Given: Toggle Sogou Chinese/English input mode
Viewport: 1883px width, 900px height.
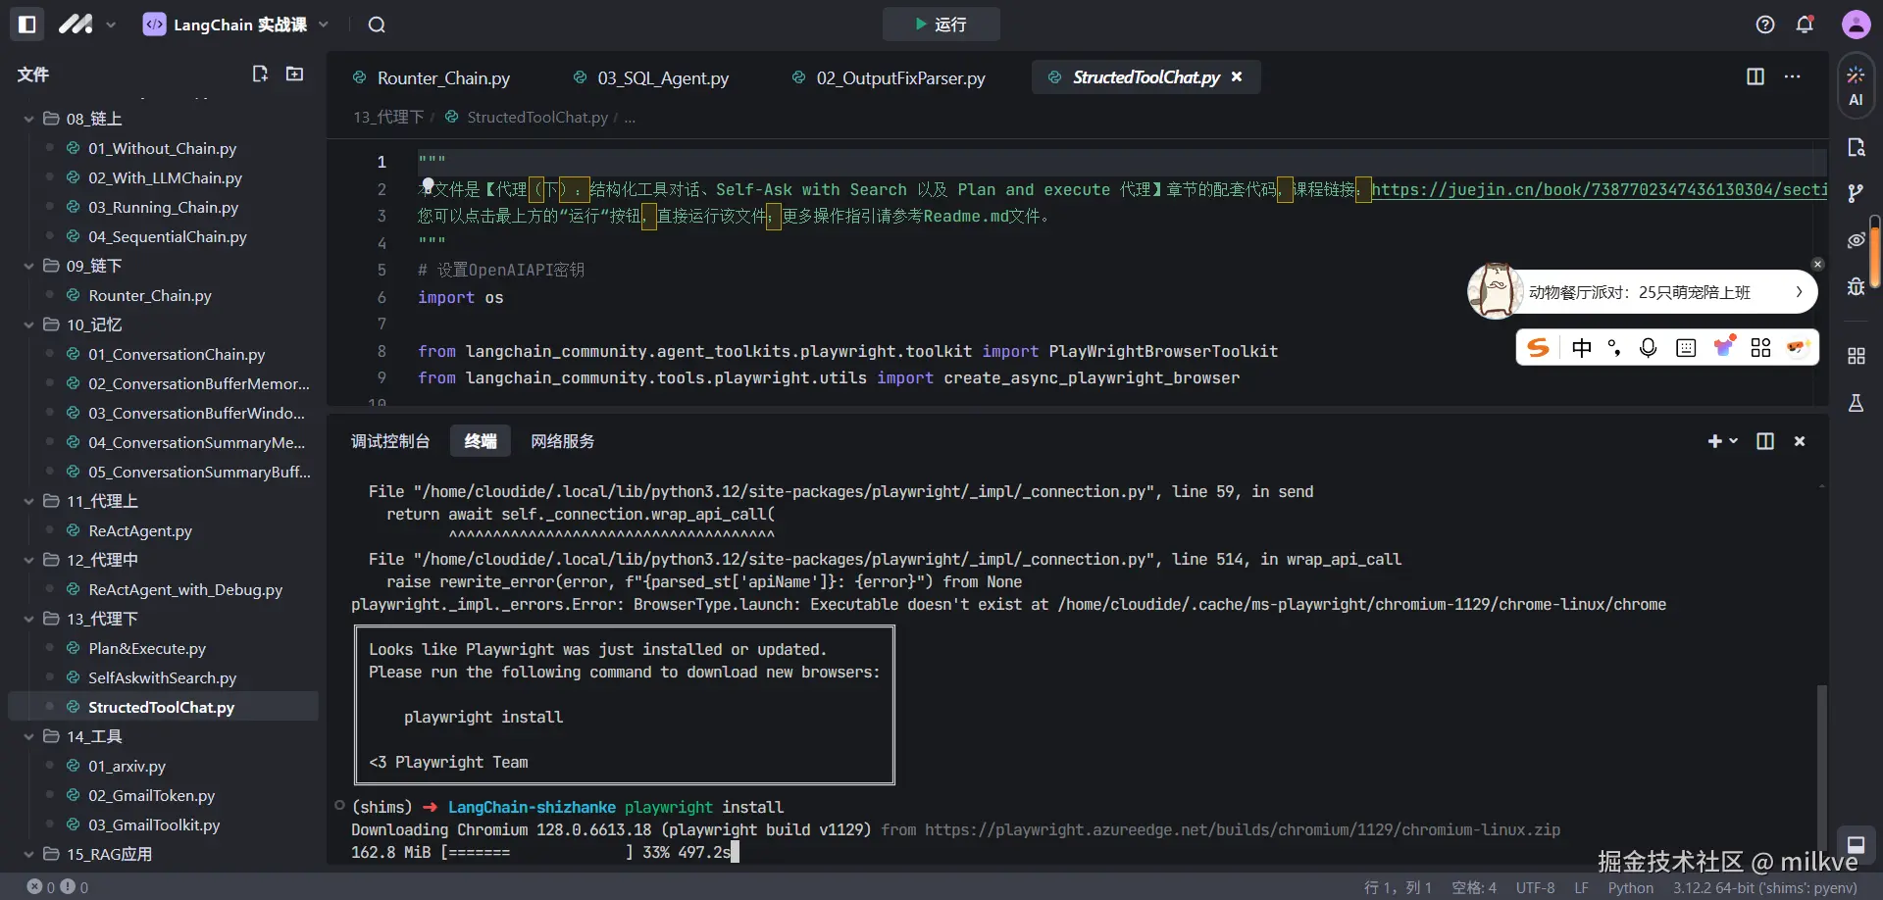Looking at the screenshot, I should click(1581, 348).
